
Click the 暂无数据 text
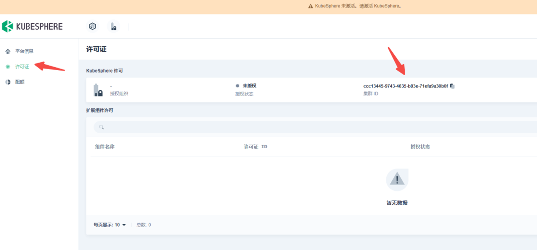pos(397,203)
